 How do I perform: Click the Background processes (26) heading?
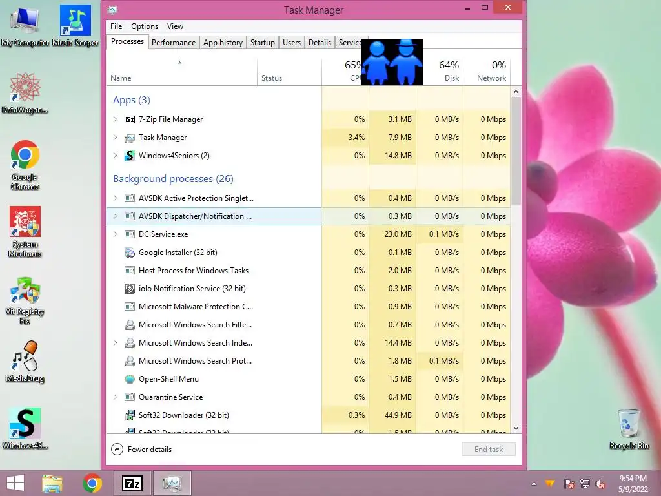pos(173,179)
